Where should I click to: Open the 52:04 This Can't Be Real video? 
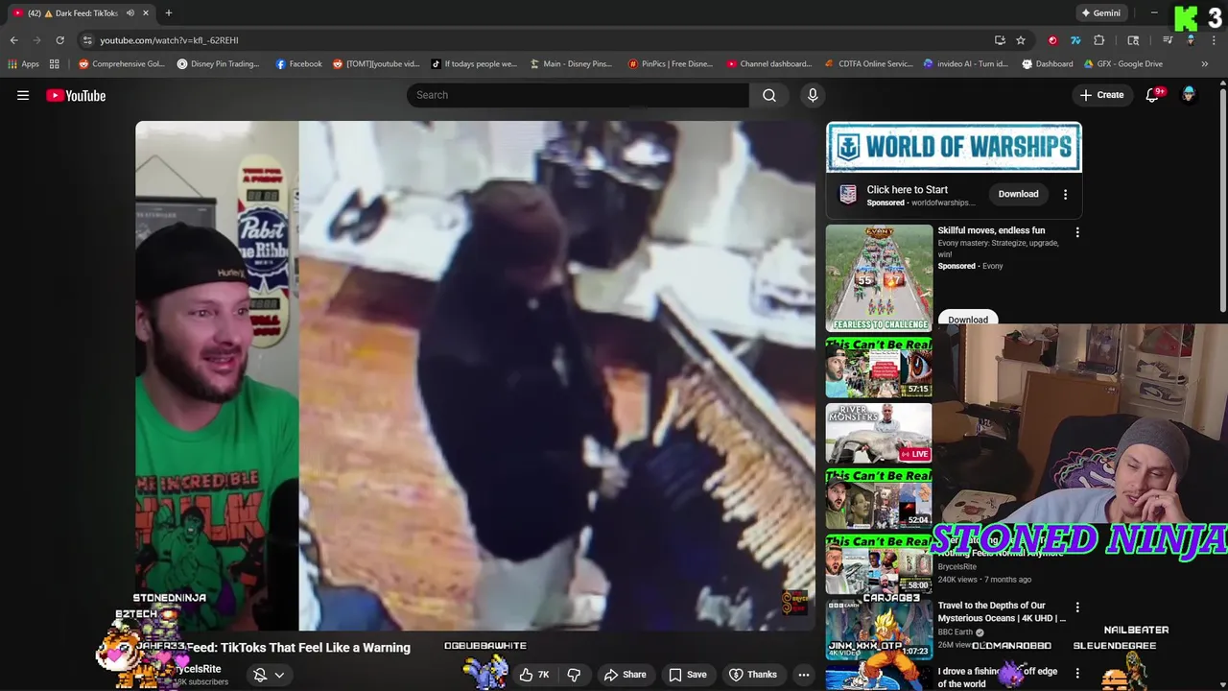pyautogui.click(x=879, y=499)
